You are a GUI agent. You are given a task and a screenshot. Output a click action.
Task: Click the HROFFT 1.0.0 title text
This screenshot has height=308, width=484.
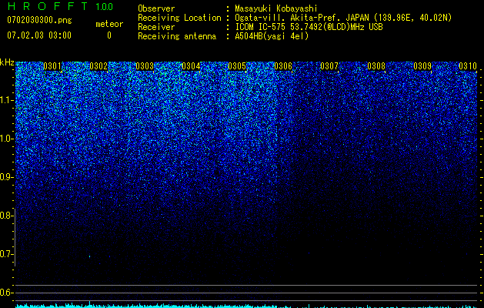click(60, 6)
